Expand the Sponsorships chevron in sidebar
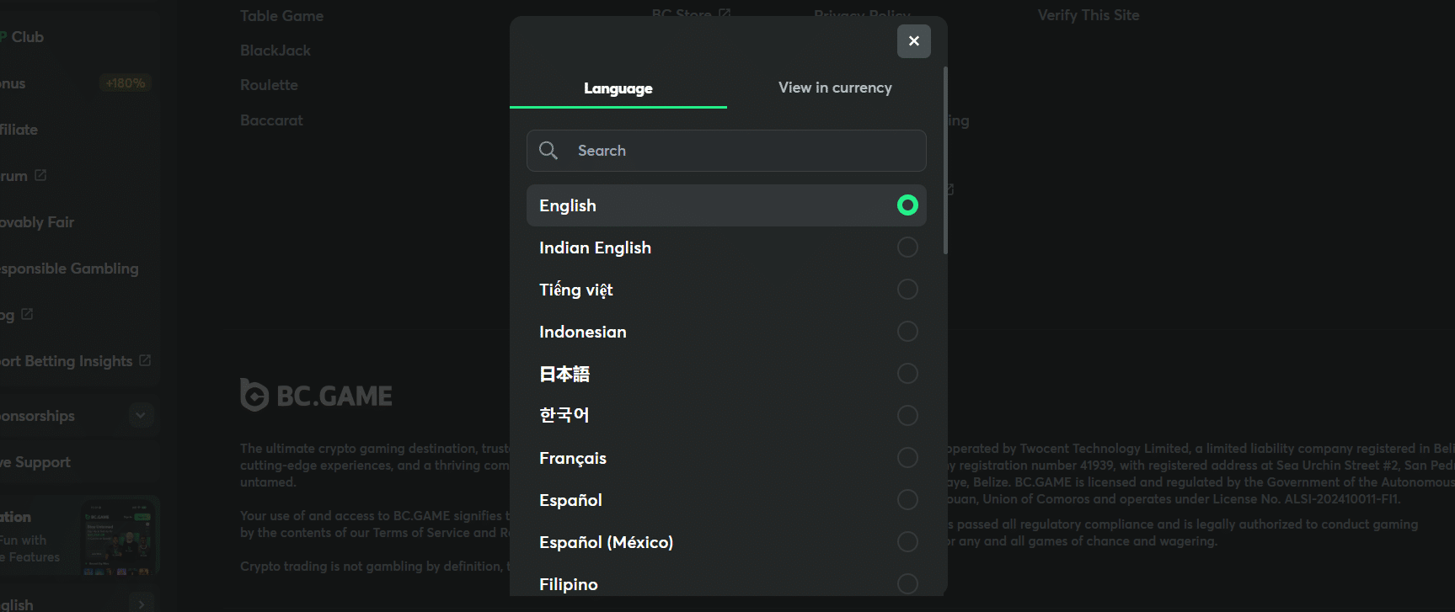1455x612 pixels. pyautogui.click(x=141, y=415)
